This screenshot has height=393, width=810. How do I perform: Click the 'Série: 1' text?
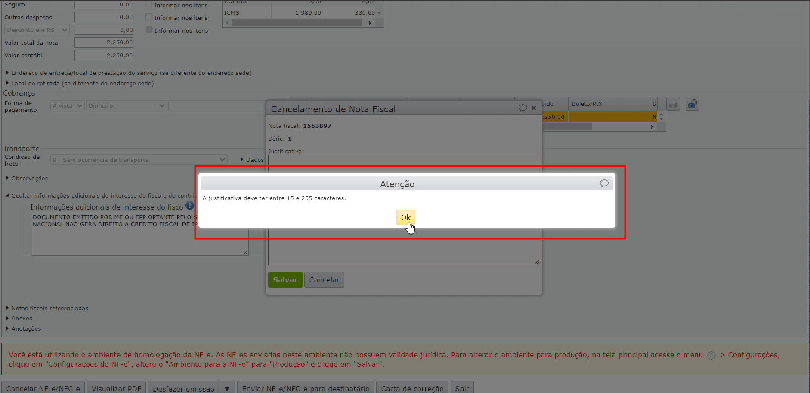click(x=280, y=139)
